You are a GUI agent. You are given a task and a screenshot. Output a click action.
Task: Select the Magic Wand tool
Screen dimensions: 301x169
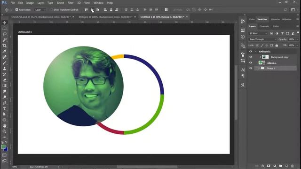tap(4, 40)
